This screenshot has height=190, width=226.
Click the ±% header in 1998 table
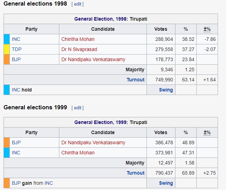pyautogui.click(x=207, y=29)
